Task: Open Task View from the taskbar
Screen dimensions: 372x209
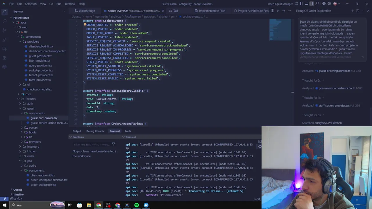Action: 70,205
